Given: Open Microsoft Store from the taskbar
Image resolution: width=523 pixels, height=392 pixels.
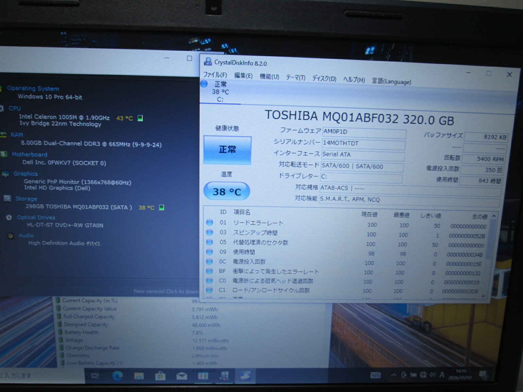Looking at the screenshot, I should [x=160, y=376].
